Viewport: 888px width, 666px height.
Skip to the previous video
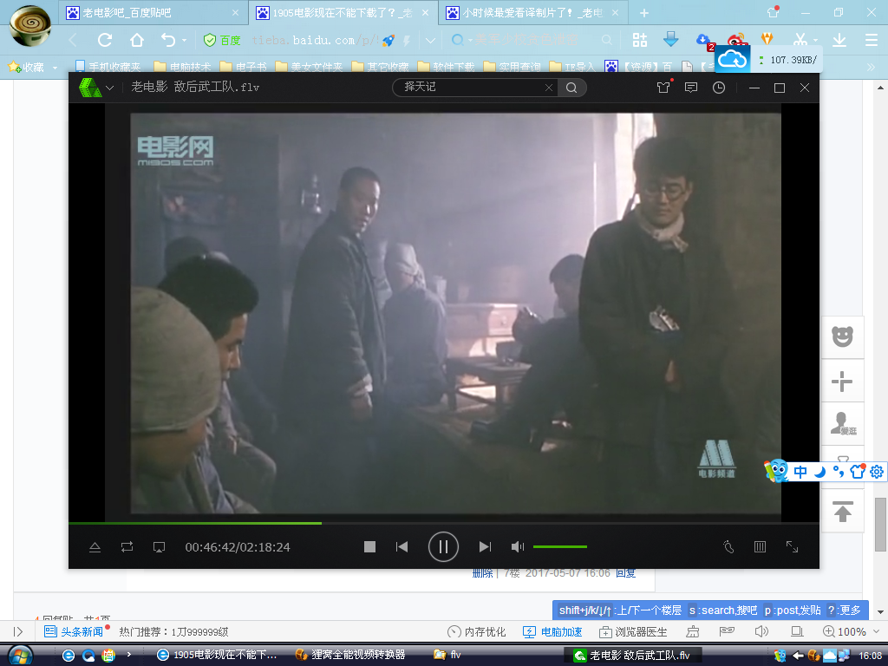click(402, 546)
